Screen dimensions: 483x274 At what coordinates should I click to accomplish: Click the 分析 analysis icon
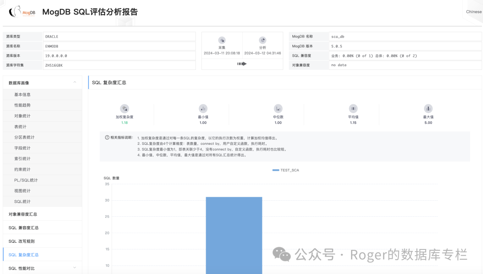click(x=263, y=40)
